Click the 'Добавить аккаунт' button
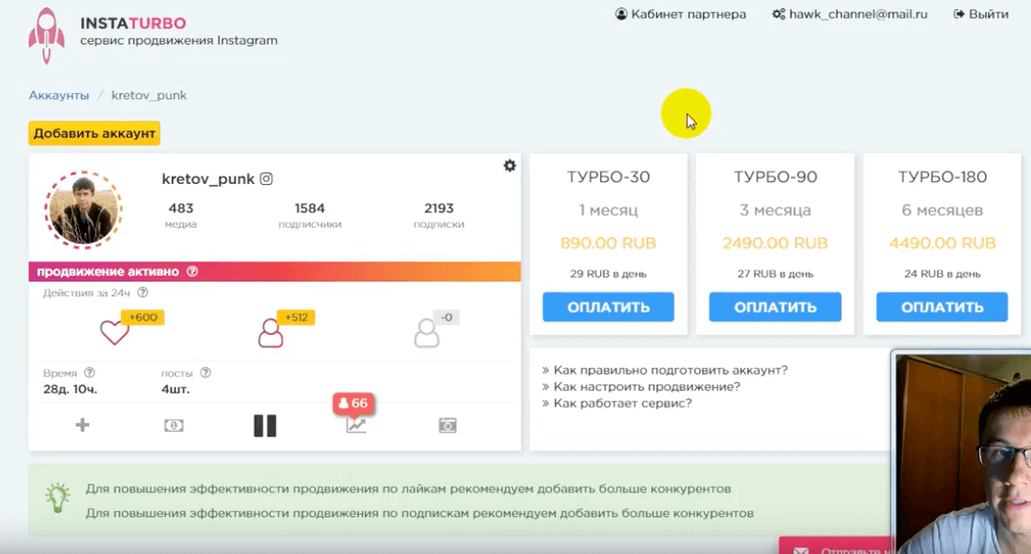The height and width of the screenshot is (554, 1031). [94, 133]
